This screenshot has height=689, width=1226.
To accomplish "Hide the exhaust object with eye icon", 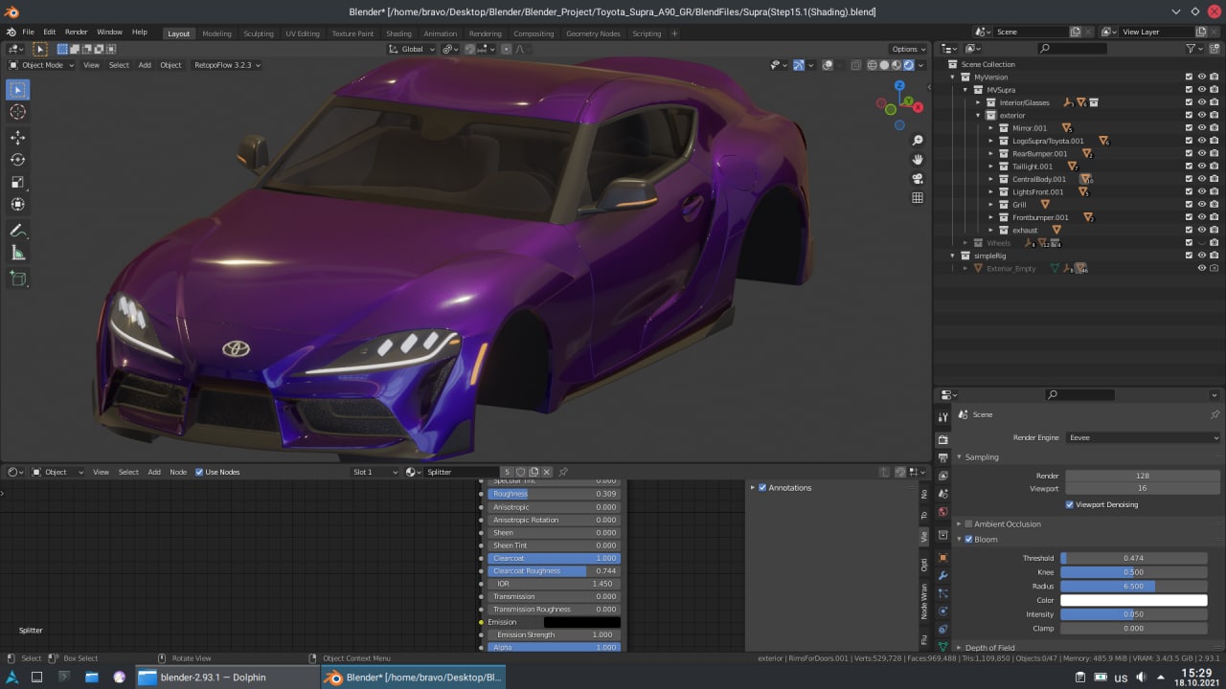I will (x=1202, y=231).
